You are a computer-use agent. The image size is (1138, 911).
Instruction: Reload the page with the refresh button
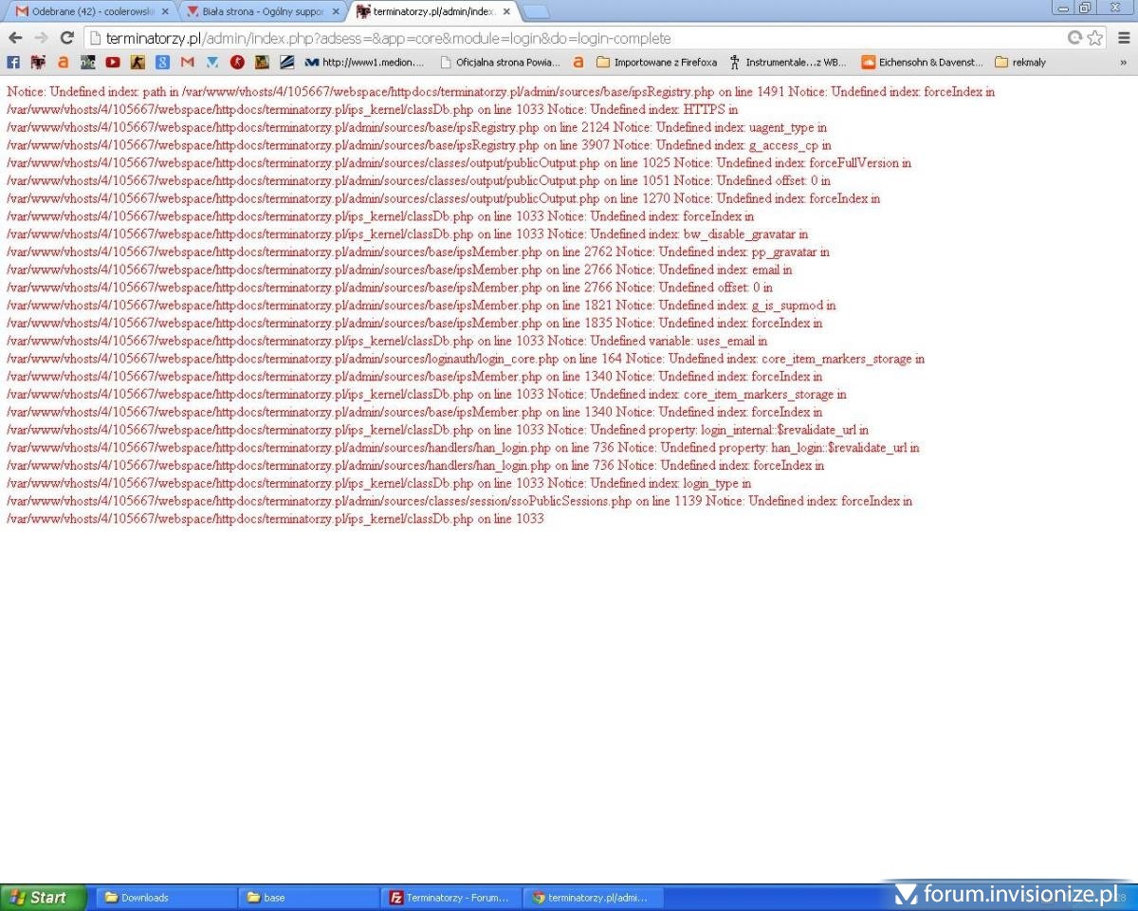click(66, 38)
